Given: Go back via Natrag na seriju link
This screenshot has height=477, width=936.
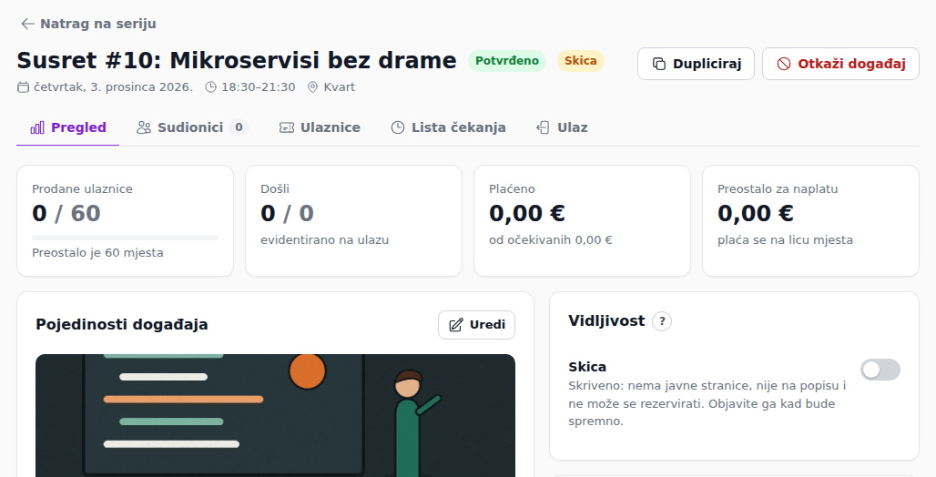Looking at the screenshot, I should click(88, 24).
